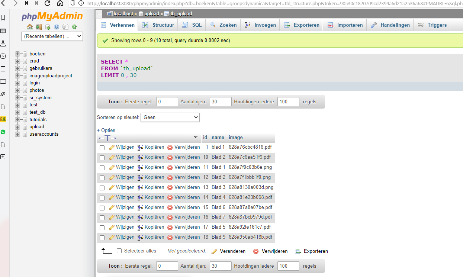
Task: Sort by the image column header
Action: coord(236,138)
